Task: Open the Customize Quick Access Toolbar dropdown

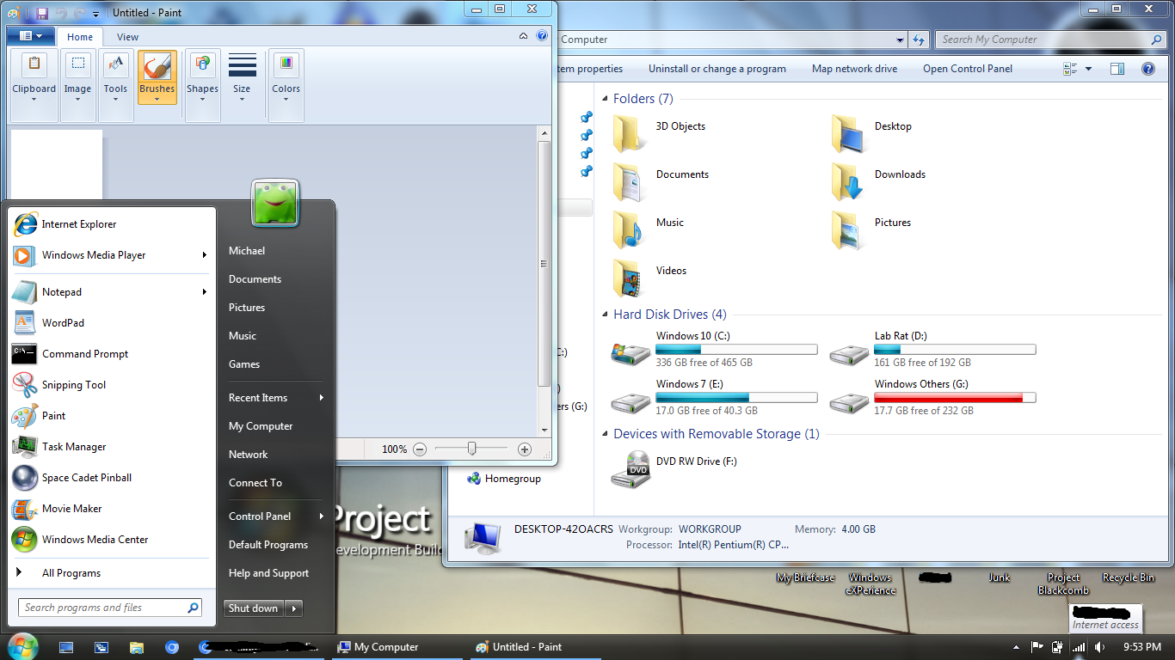Action: tap(95, 14)
